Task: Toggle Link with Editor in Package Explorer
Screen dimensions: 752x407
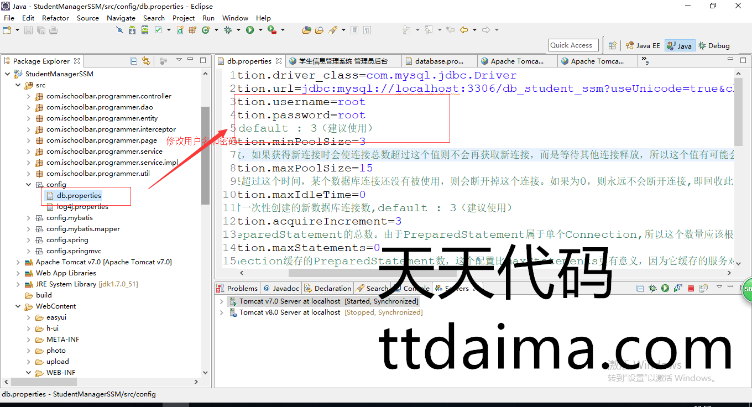Action: (x=146, y=61)
